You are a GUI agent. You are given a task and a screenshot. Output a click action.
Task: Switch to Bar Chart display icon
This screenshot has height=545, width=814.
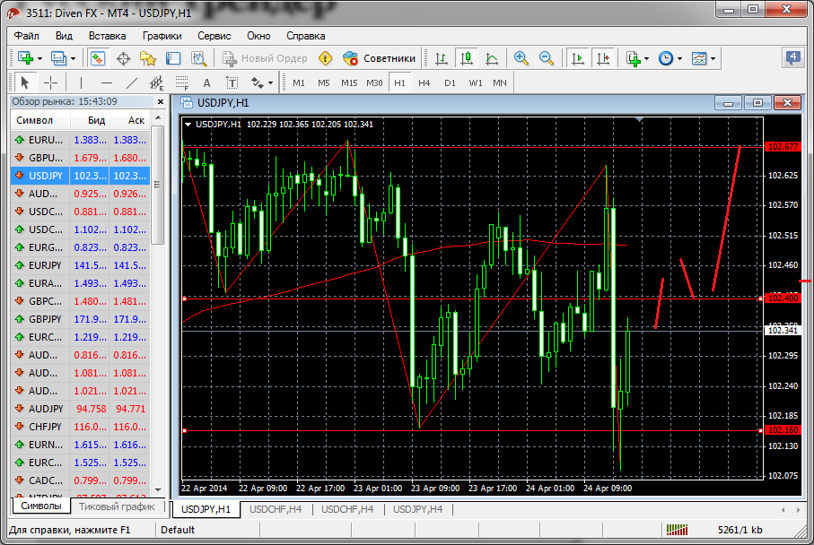[442, 58]
